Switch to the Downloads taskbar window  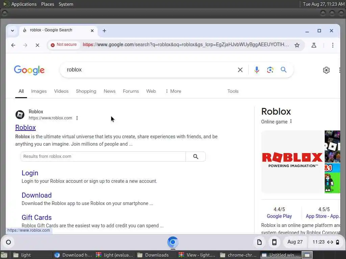pyautogui.click(x=157, y=255)
